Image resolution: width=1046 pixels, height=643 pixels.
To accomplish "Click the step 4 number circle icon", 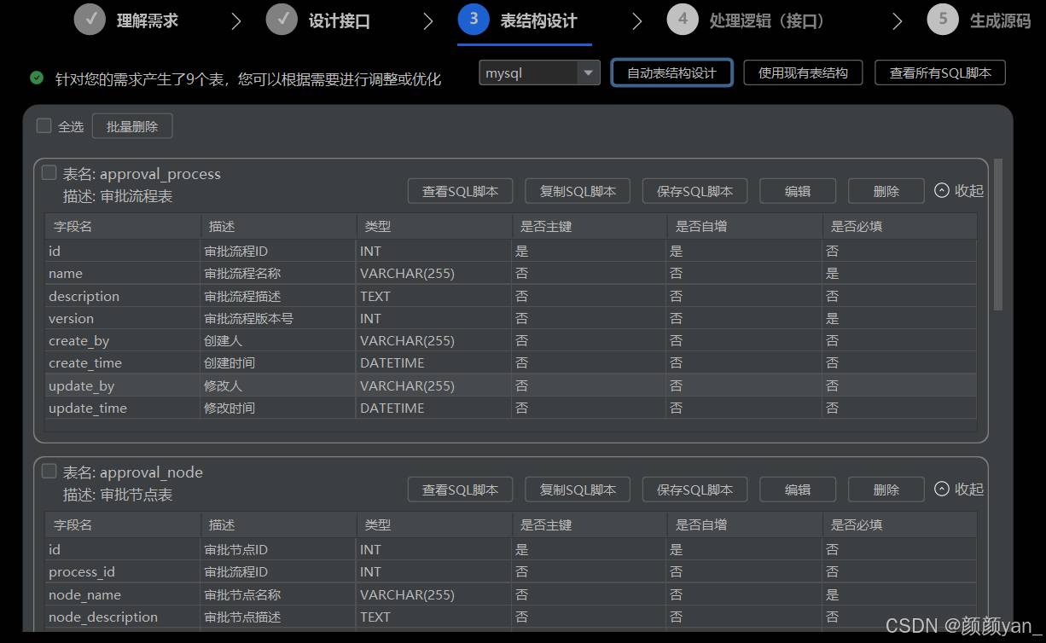I will [683, 20].
